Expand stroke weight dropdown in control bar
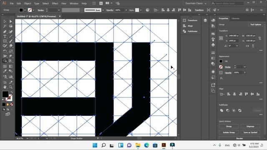This screenshot has height=150, width=267. pos(59,10)
